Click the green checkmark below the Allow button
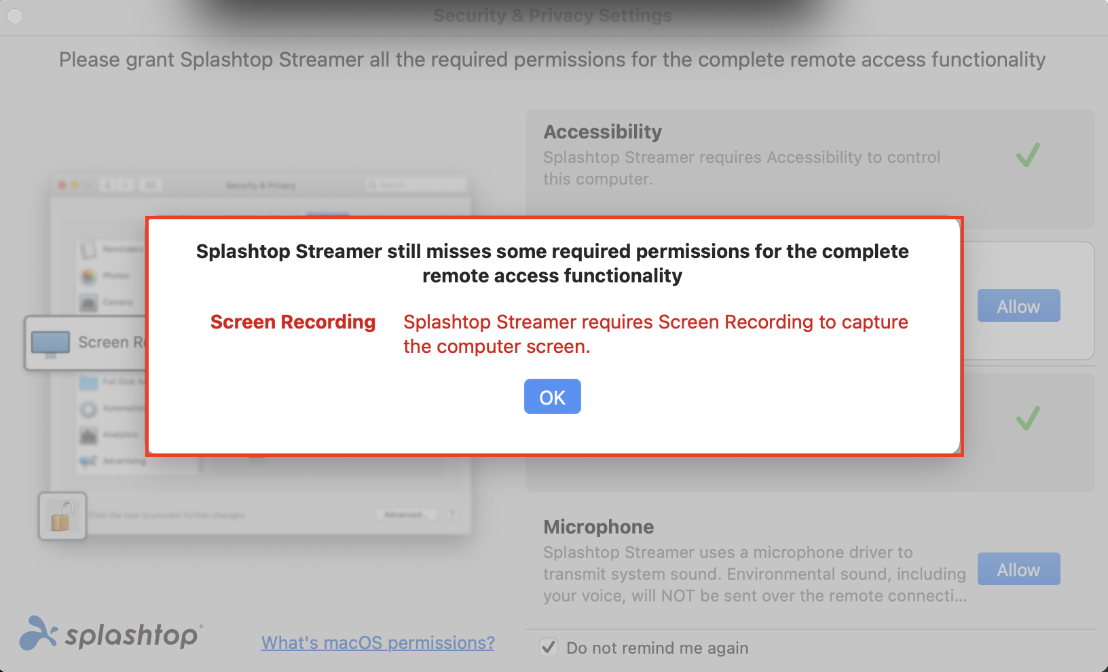The width and height of the screenshot is (1108, 672). (1028, 418)
